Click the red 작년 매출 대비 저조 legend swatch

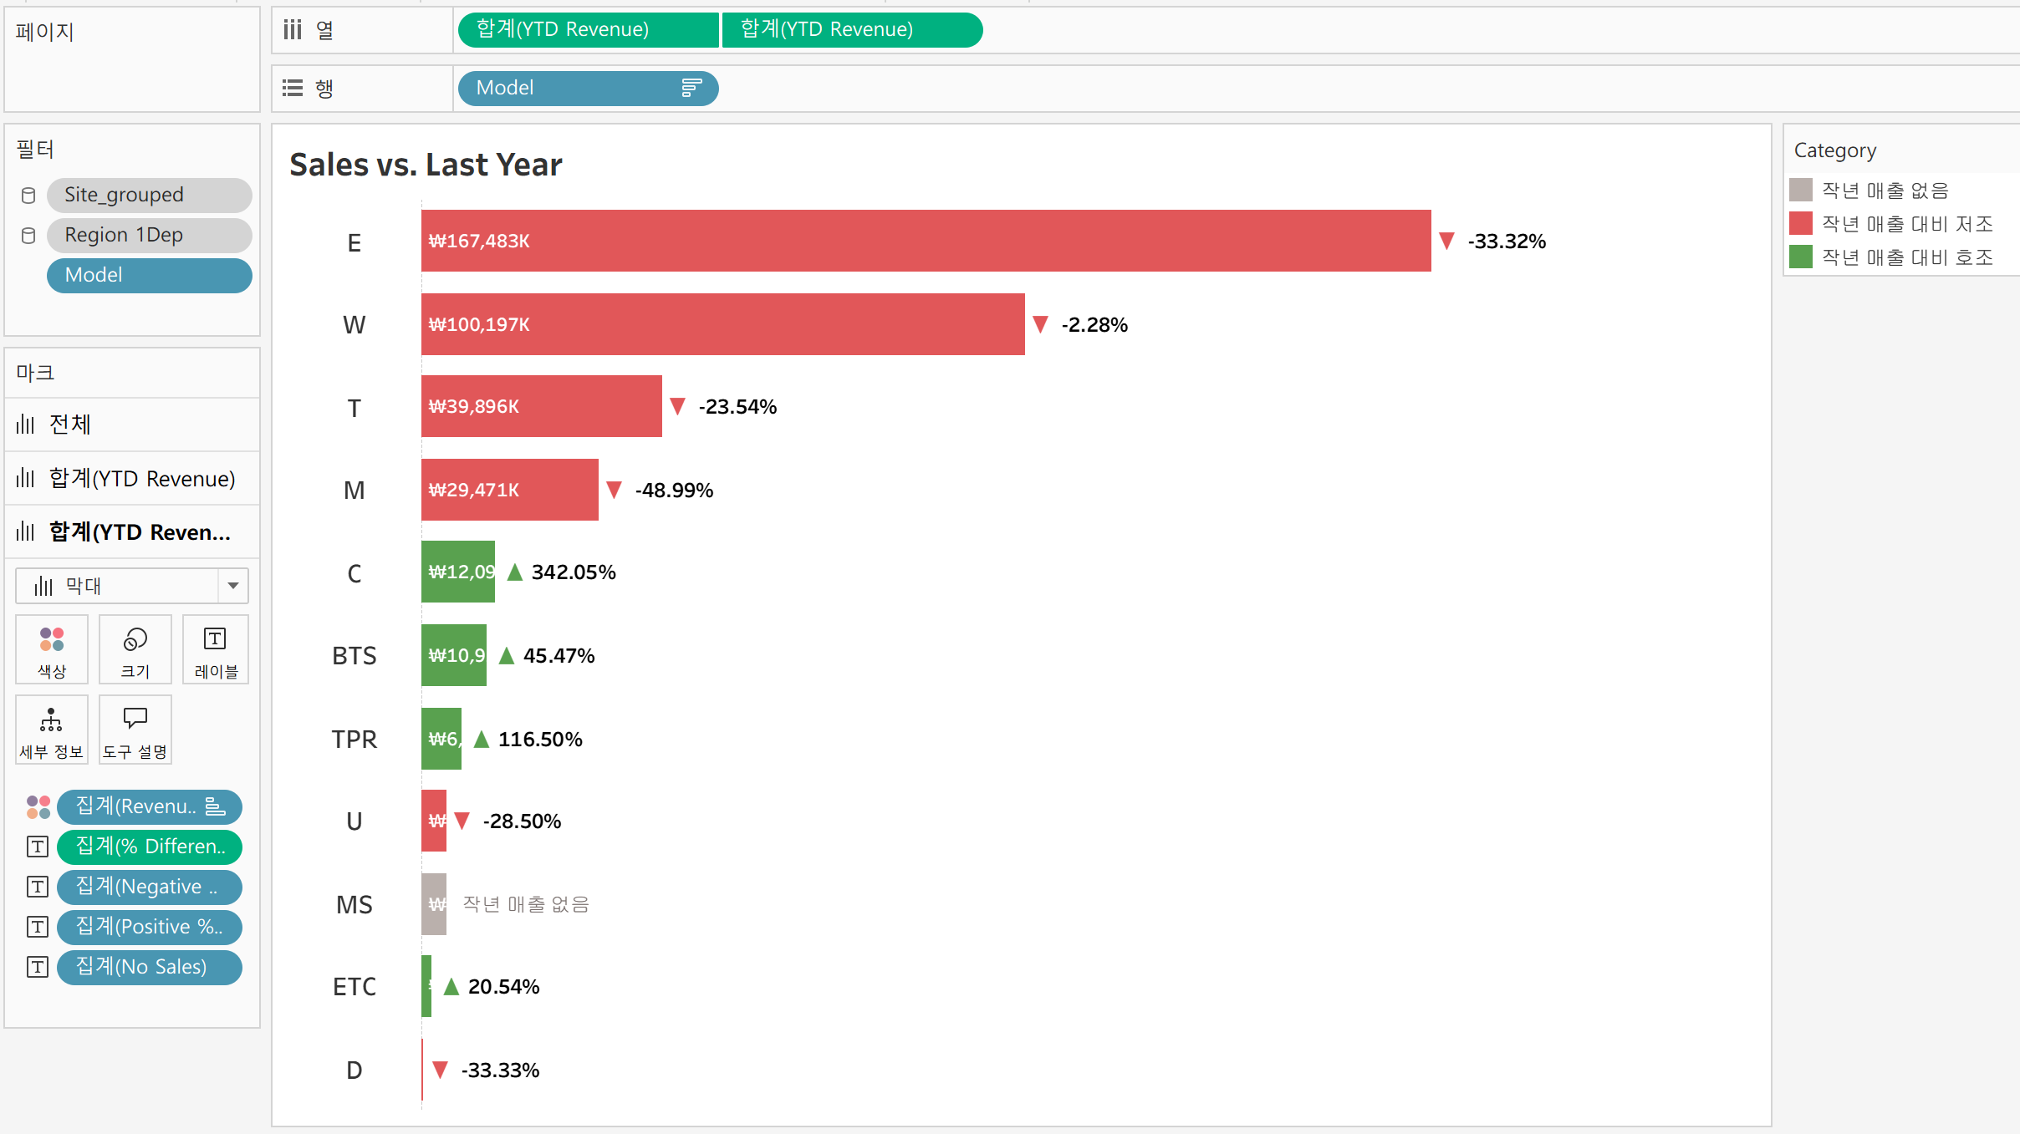pos(1801,223)
